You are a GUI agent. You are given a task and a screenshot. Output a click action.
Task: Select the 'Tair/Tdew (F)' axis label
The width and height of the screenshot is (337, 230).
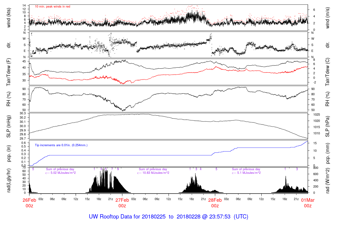[9, 72]
